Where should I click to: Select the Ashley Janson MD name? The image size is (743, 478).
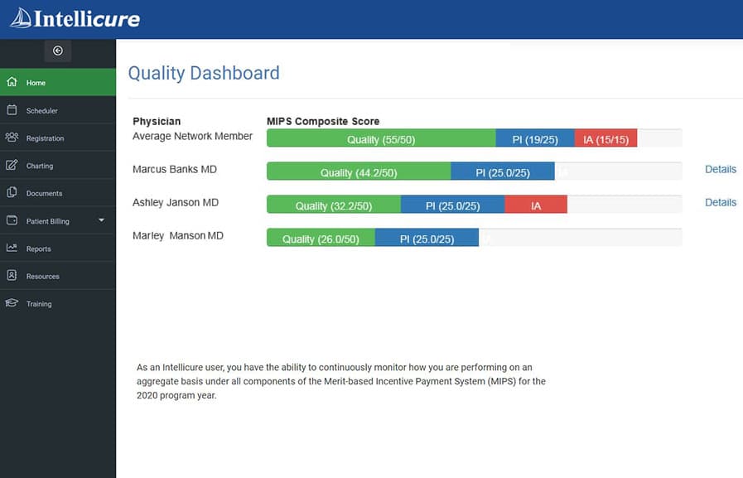[176, 202]
